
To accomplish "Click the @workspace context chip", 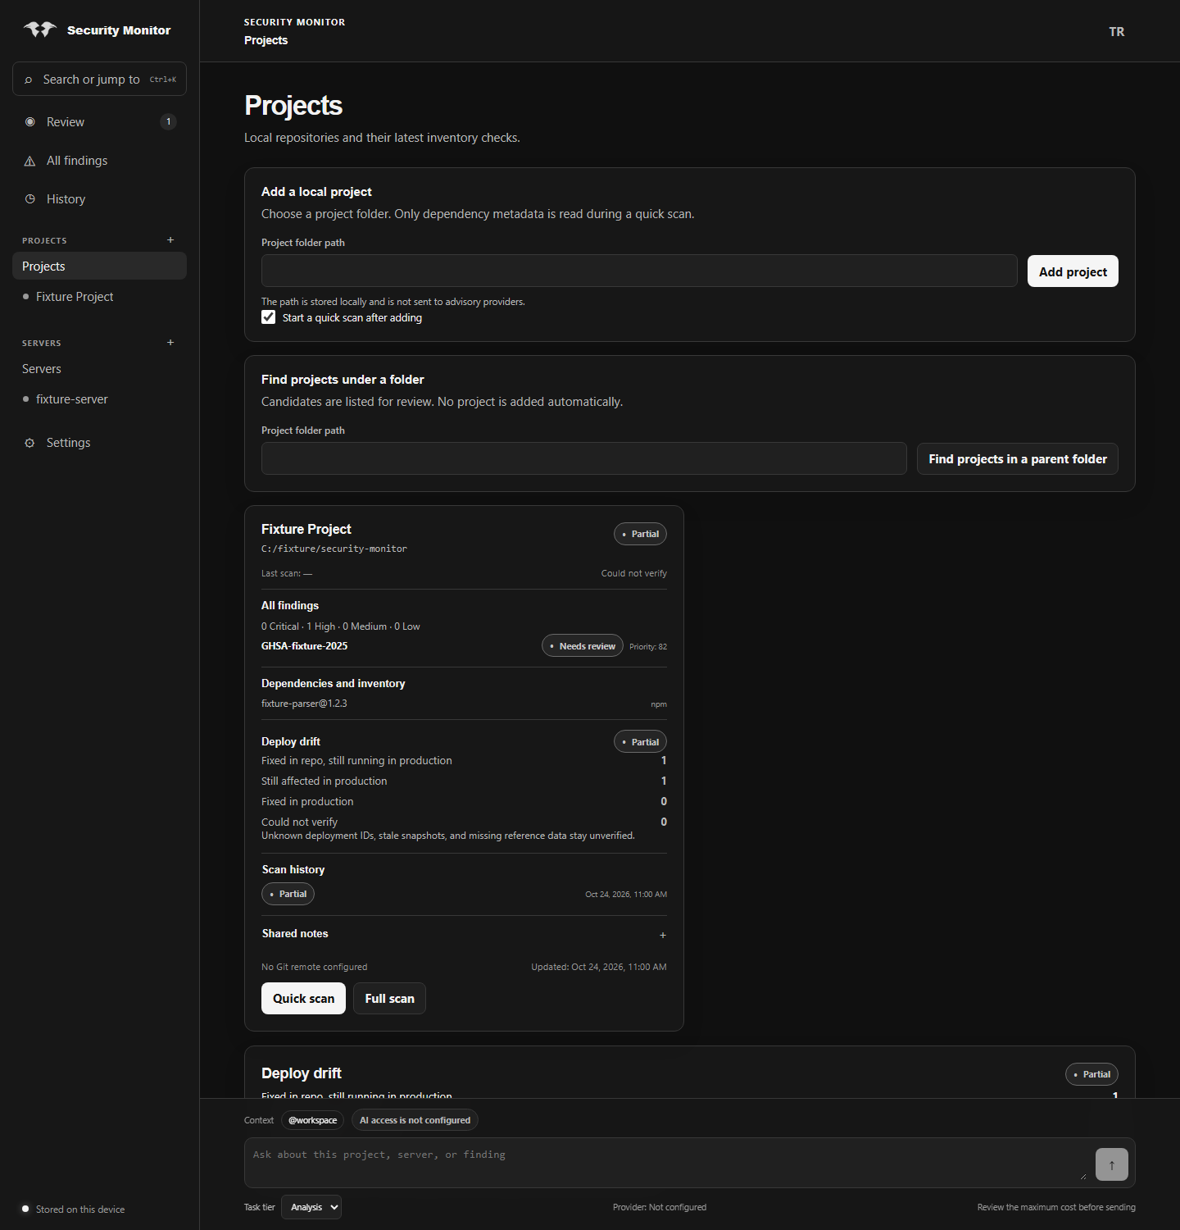I will 312,1120.
